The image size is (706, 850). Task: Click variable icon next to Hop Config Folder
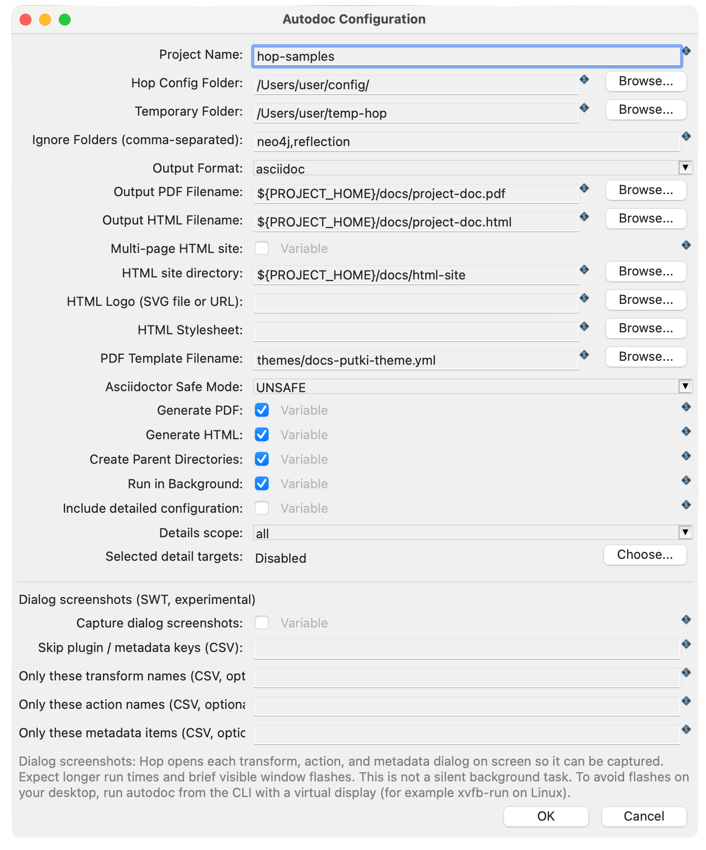[x=584, y=79]
